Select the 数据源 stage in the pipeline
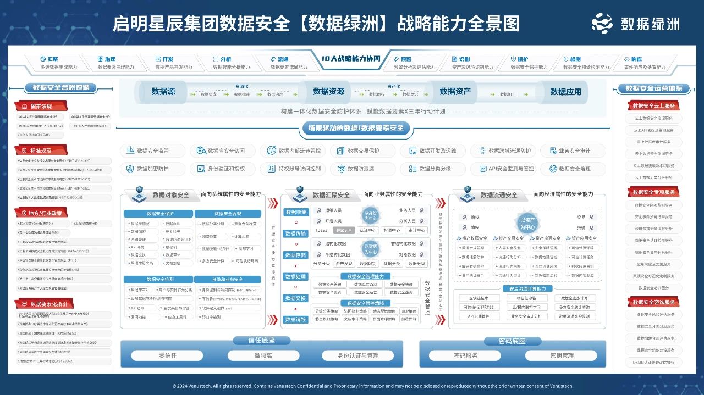 click(x=162, y=92)
